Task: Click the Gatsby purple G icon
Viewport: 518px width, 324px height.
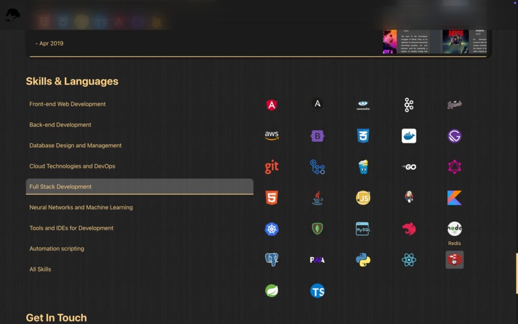Action: (x=454, y=136)
